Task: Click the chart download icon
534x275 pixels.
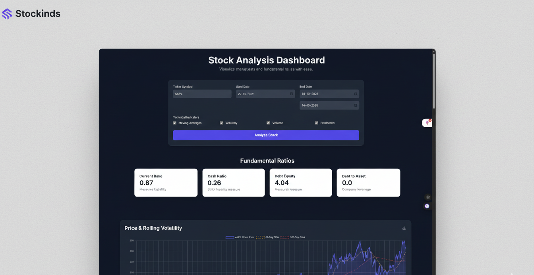Action: tap(404, 228)
